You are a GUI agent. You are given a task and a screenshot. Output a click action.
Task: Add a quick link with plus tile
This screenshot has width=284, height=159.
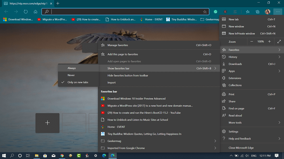pos(47,123)
